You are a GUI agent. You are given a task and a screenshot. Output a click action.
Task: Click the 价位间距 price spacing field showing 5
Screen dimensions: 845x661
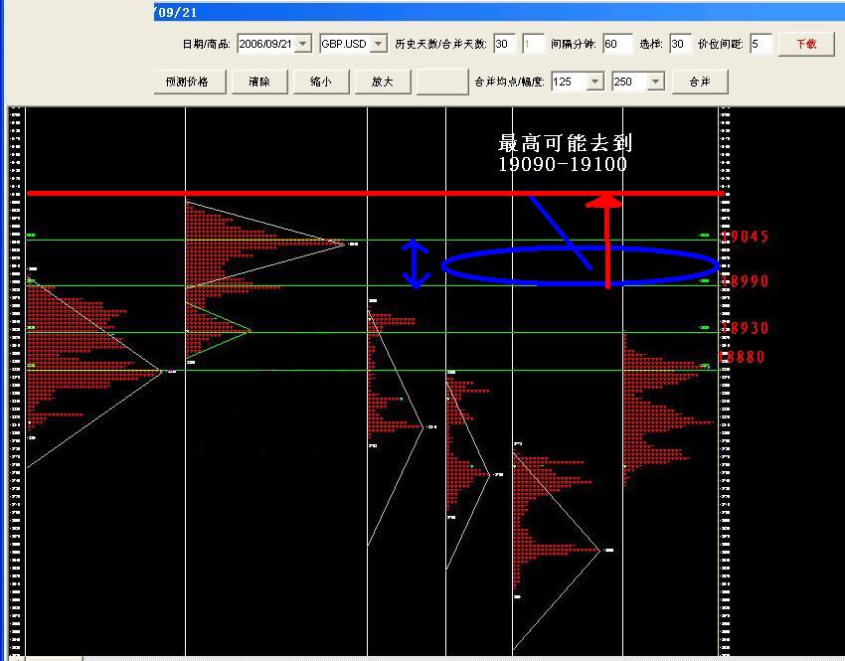[760, 44]
